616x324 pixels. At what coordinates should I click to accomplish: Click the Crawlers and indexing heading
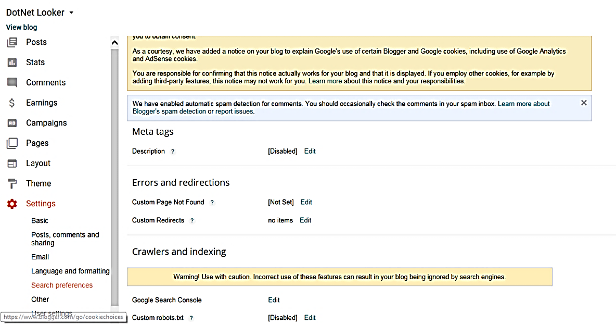coord(179,252)
